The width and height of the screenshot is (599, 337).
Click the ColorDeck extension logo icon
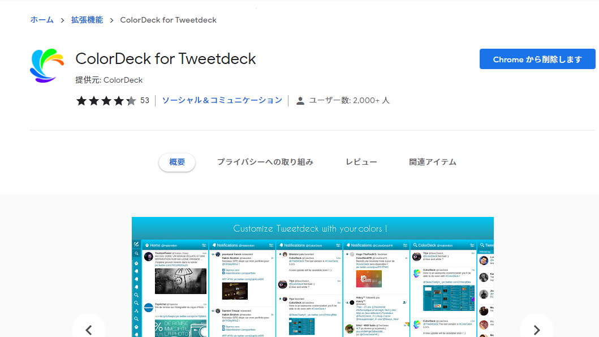tap(47, 65)
